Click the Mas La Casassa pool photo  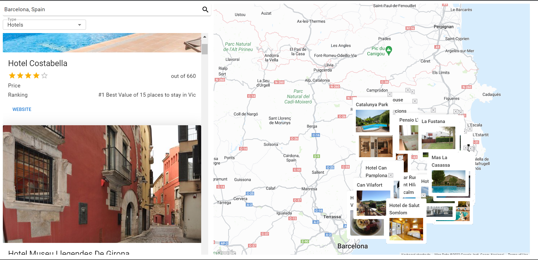[x=449, y=182]
